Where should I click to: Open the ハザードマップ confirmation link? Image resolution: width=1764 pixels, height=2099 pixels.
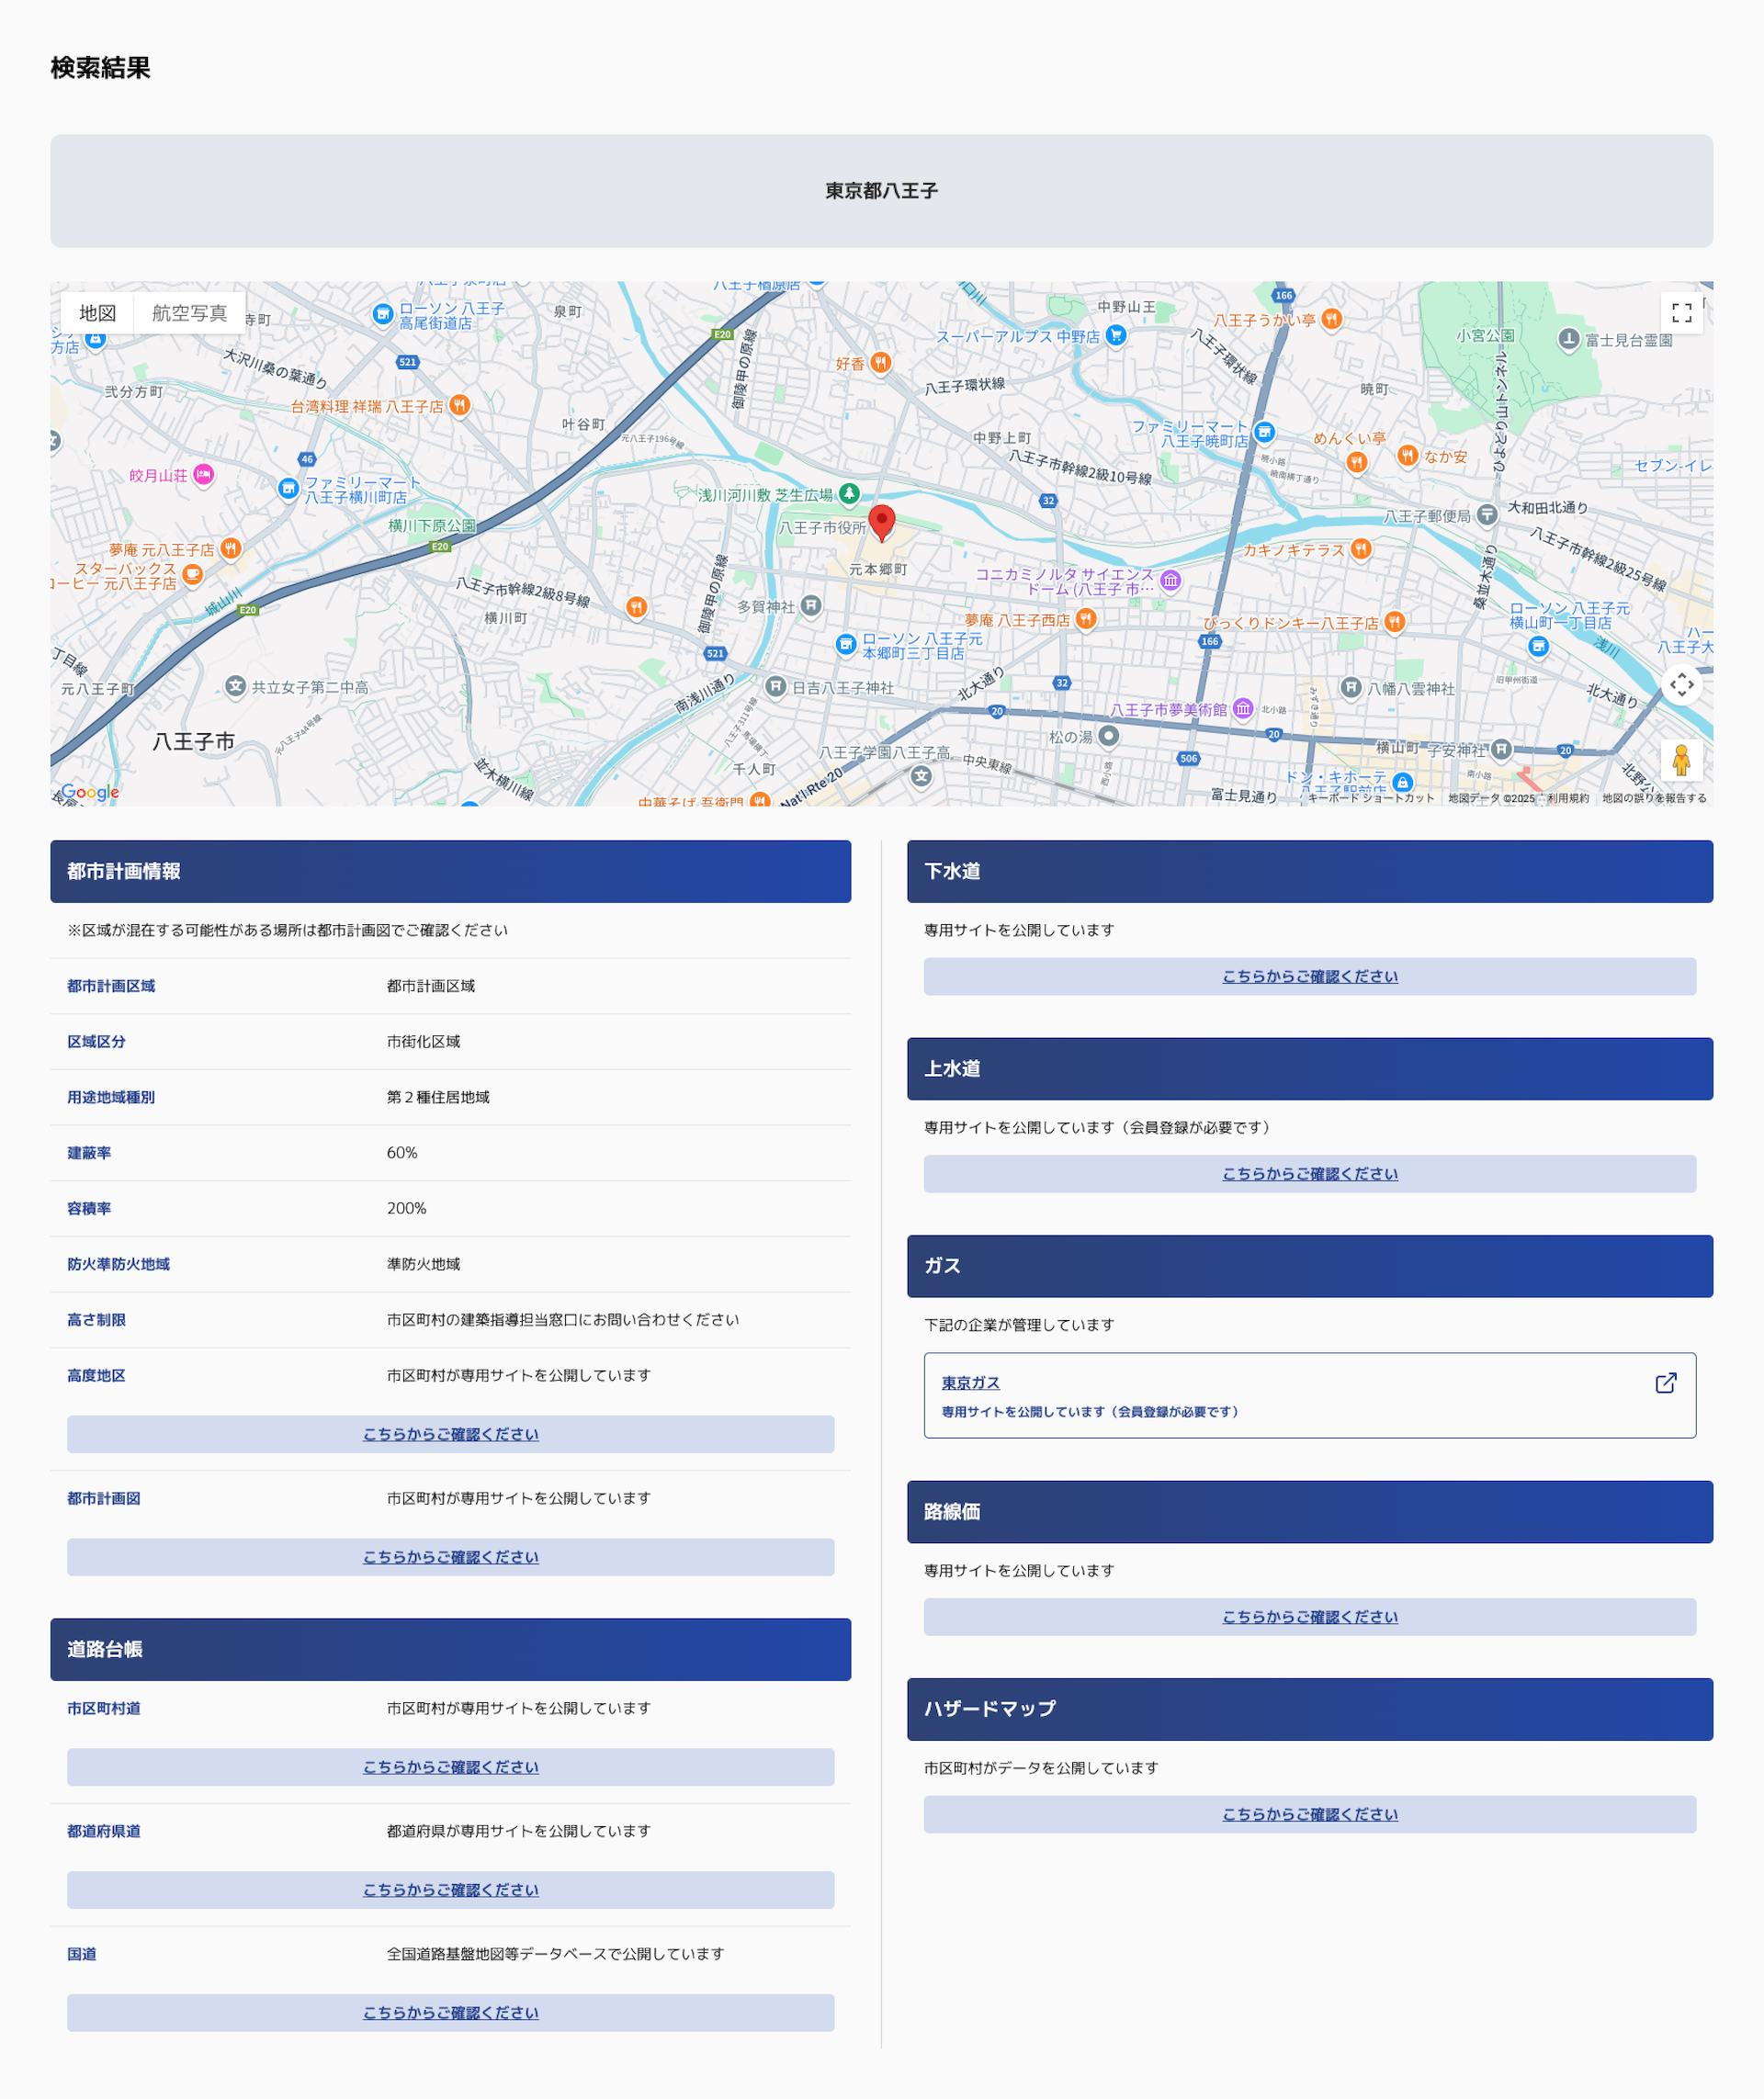coord(1309,1814)
